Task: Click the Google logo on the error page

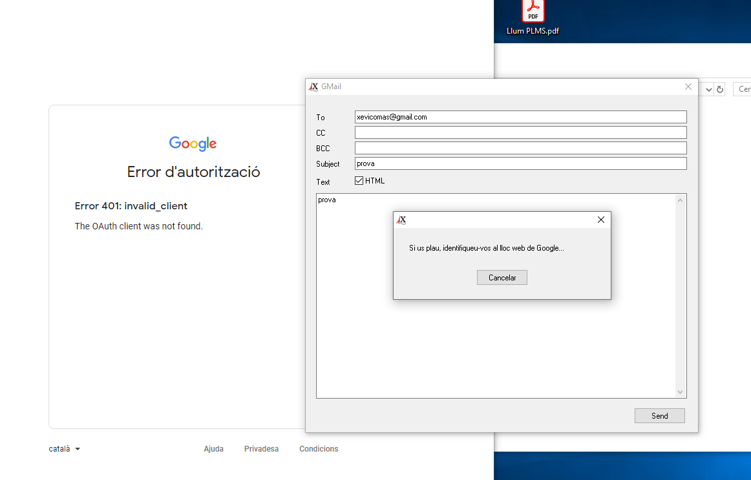Action: (193, 143)
